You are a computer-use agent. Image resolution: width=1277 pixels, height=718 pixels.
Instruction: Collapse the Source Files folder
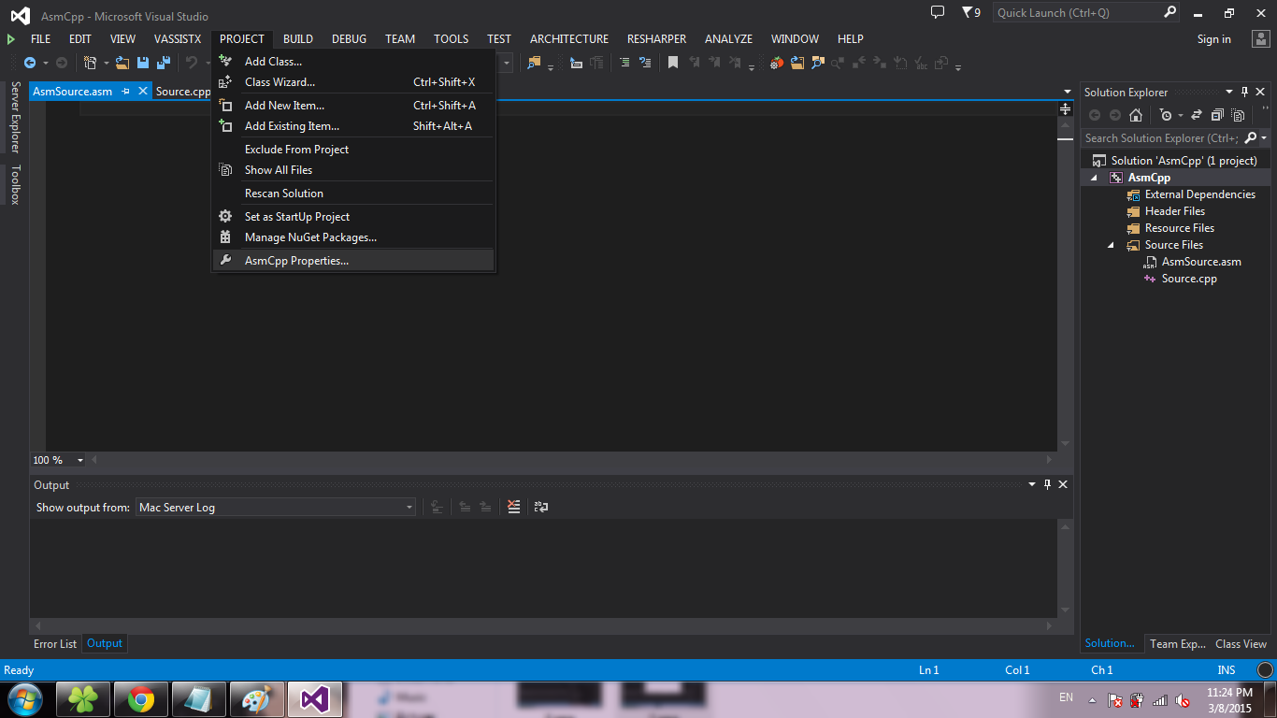pyautogui.click(x=1112, y=245)
